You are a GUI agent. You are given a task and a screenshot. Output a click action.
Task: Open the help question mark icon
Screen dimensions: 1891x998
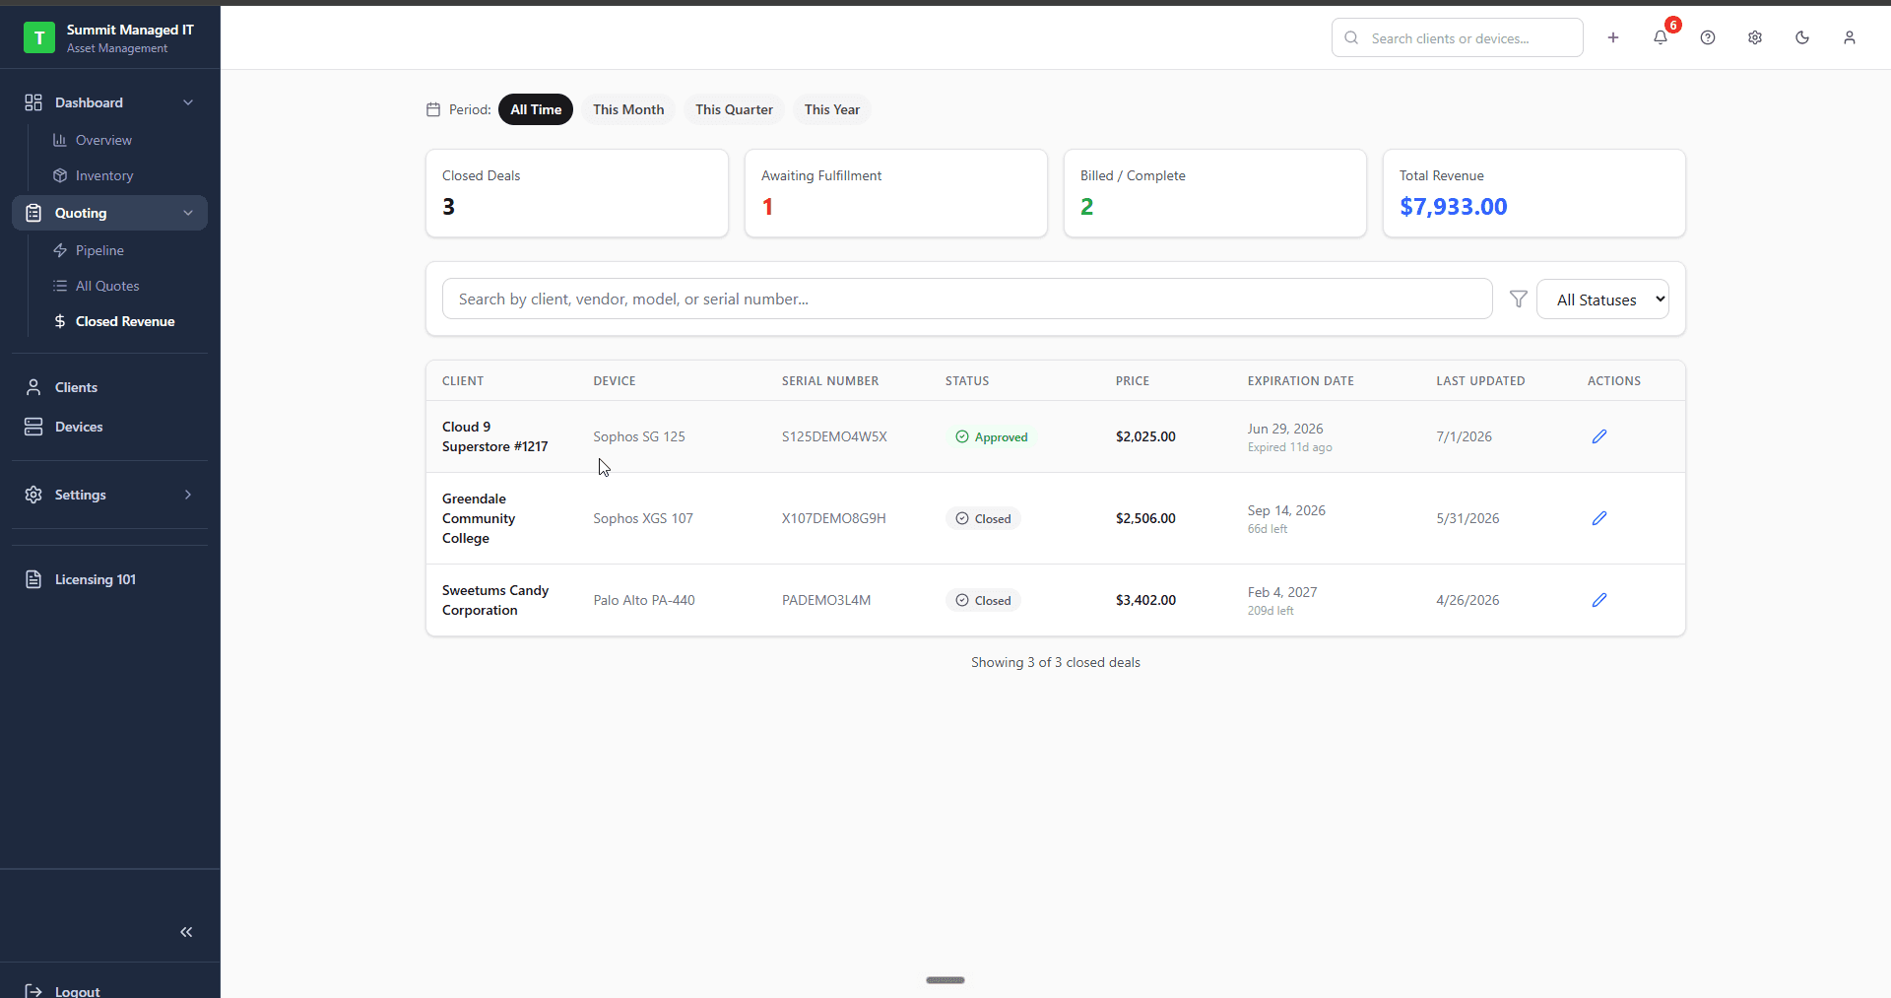1708,37
